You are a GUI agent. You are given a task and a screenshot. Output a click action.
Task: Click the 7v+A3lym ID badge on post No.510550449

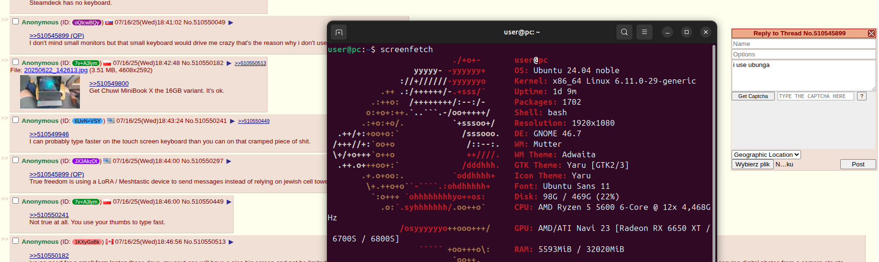pos(86,202)
